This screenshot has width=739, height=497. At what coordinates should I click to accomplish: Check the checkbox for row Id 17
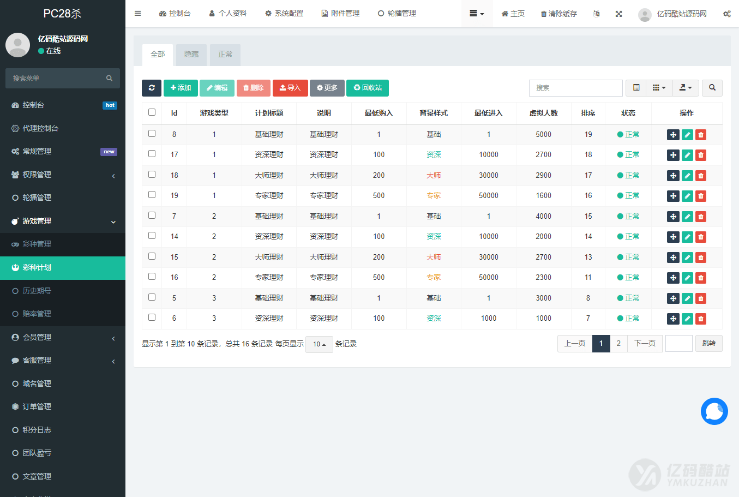point(152,154)
